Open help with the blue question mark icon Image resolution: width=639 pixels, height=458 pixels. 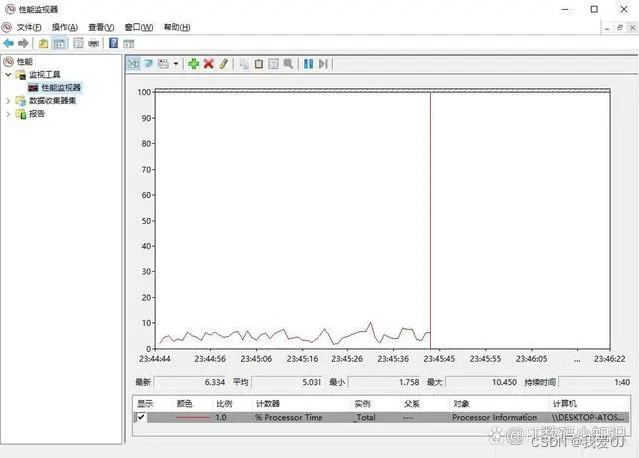[x=113, y=43]
